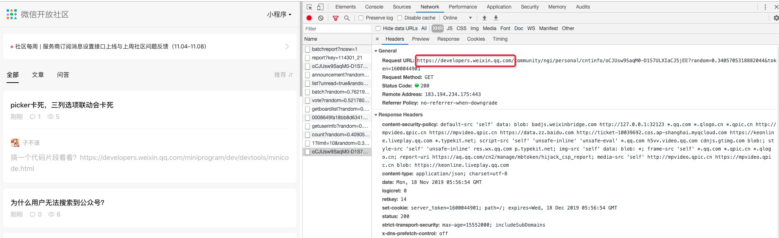
Task: Open DevTools three-dot menu
Action: pyautogui.click(x=765, y=7)
